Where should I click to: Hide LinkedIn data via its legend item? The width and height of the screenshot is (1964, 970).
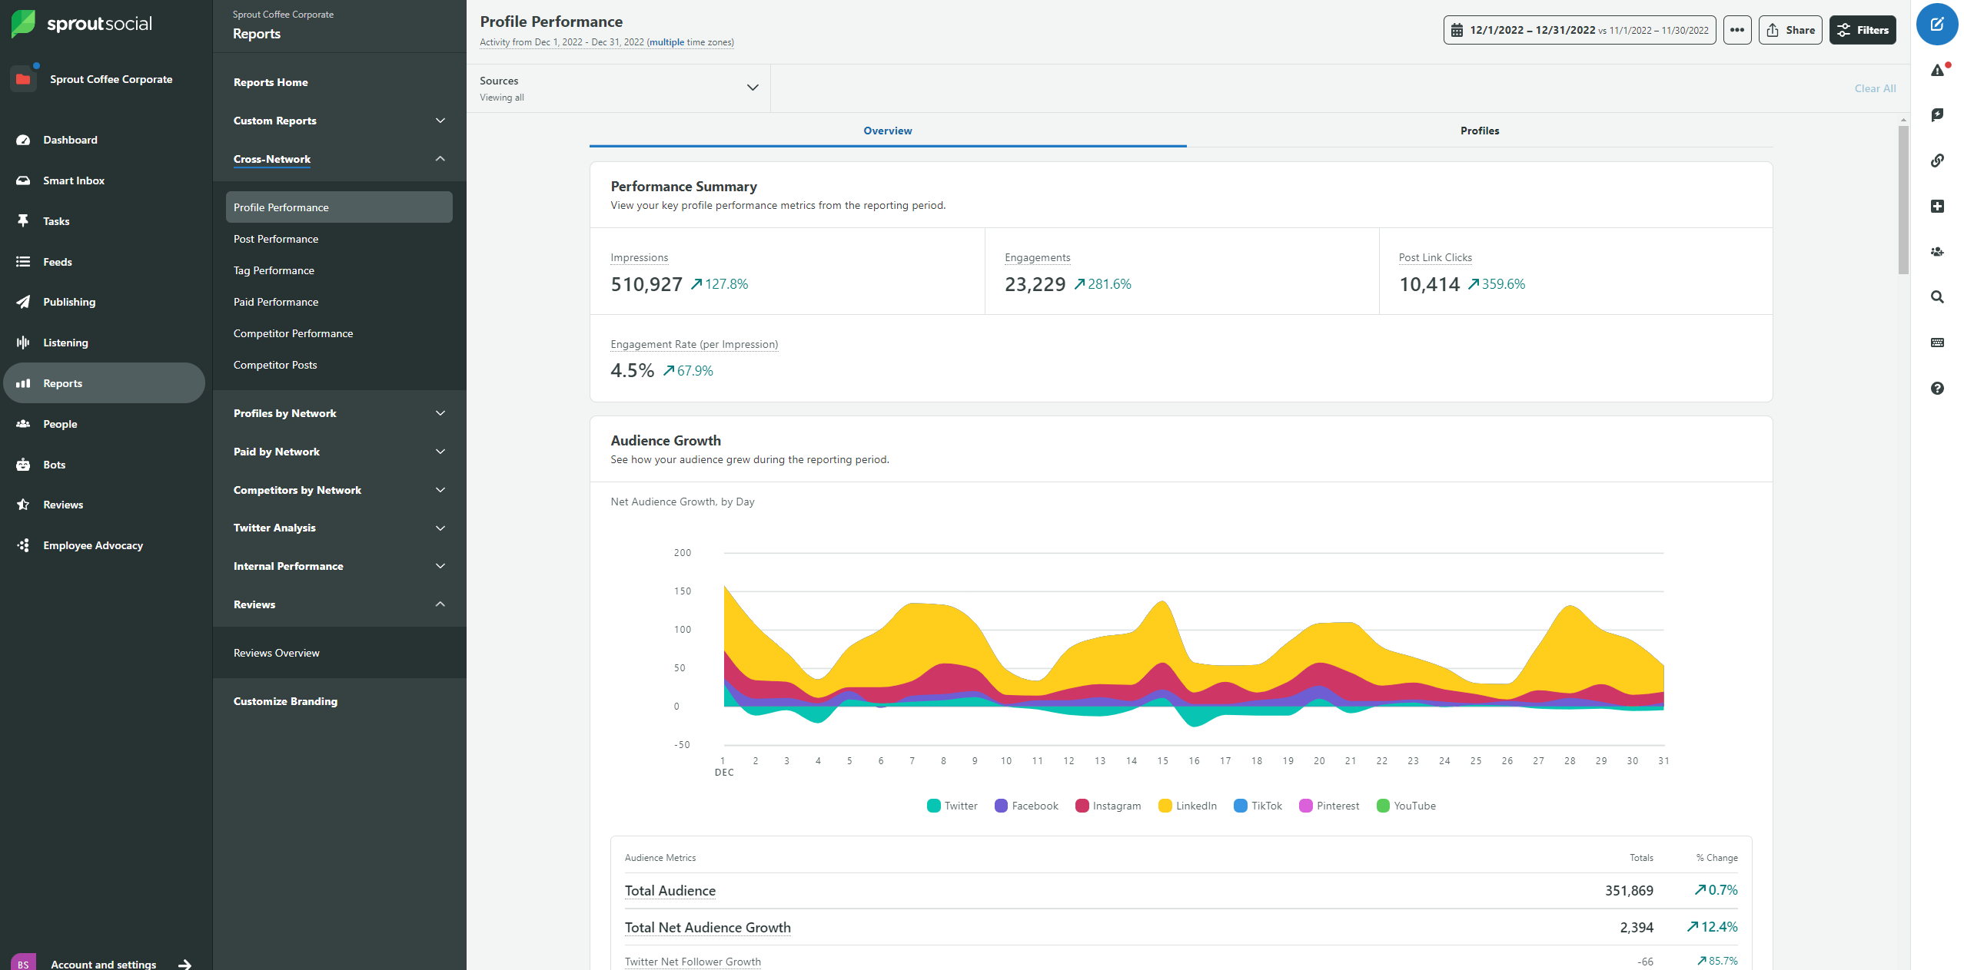point(1188,806)
